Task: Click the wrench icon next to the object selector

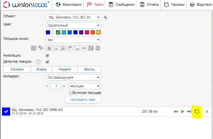Action: [105, 17]
